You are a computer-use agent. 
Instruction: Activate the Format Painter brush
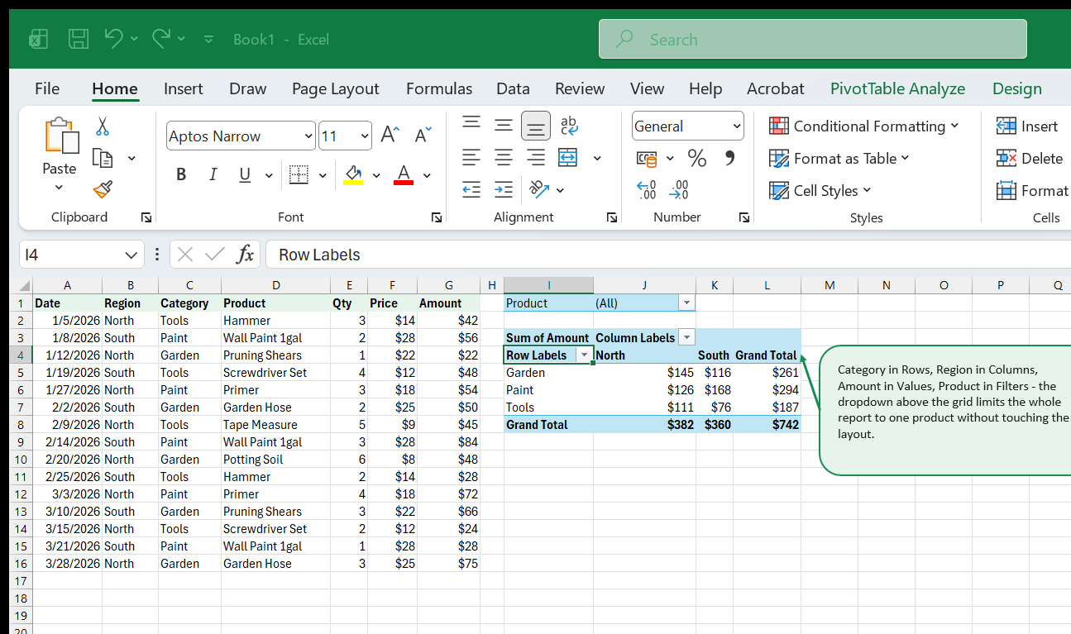(103, 190)
